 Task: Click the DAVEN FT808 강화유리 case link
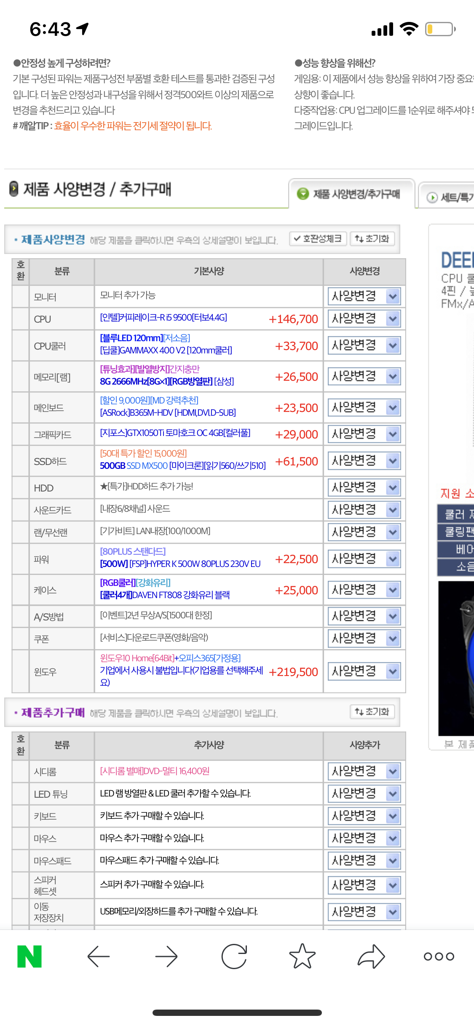click(x=165, y=595)
